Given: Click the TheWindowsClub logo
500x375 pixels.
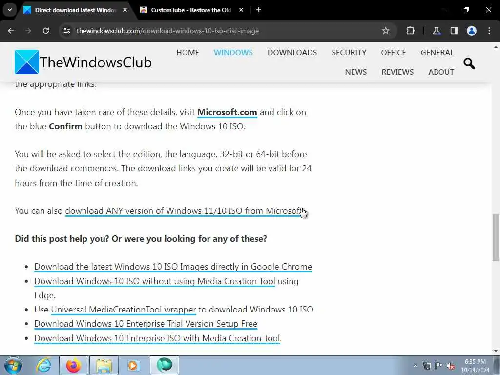Looking at the screenshot, I should click(83, 62).
